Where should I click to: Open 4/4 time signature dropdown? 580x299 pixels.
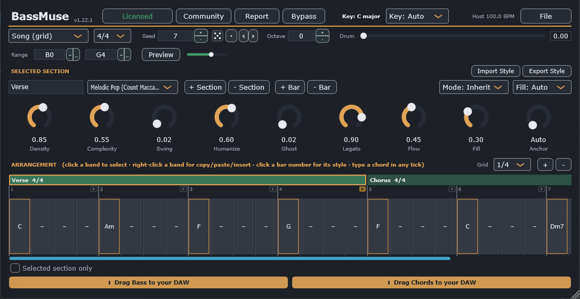point(112,36)
